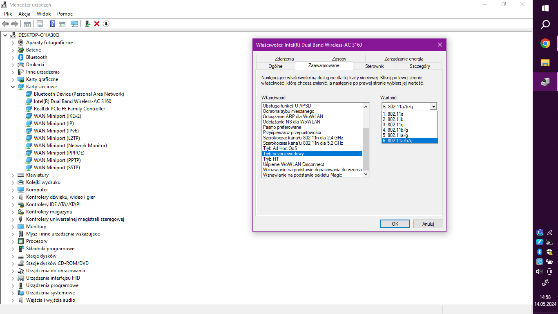
Task: Select WAN Miniport (PPPOE) device
Action: tap(59, 153)
